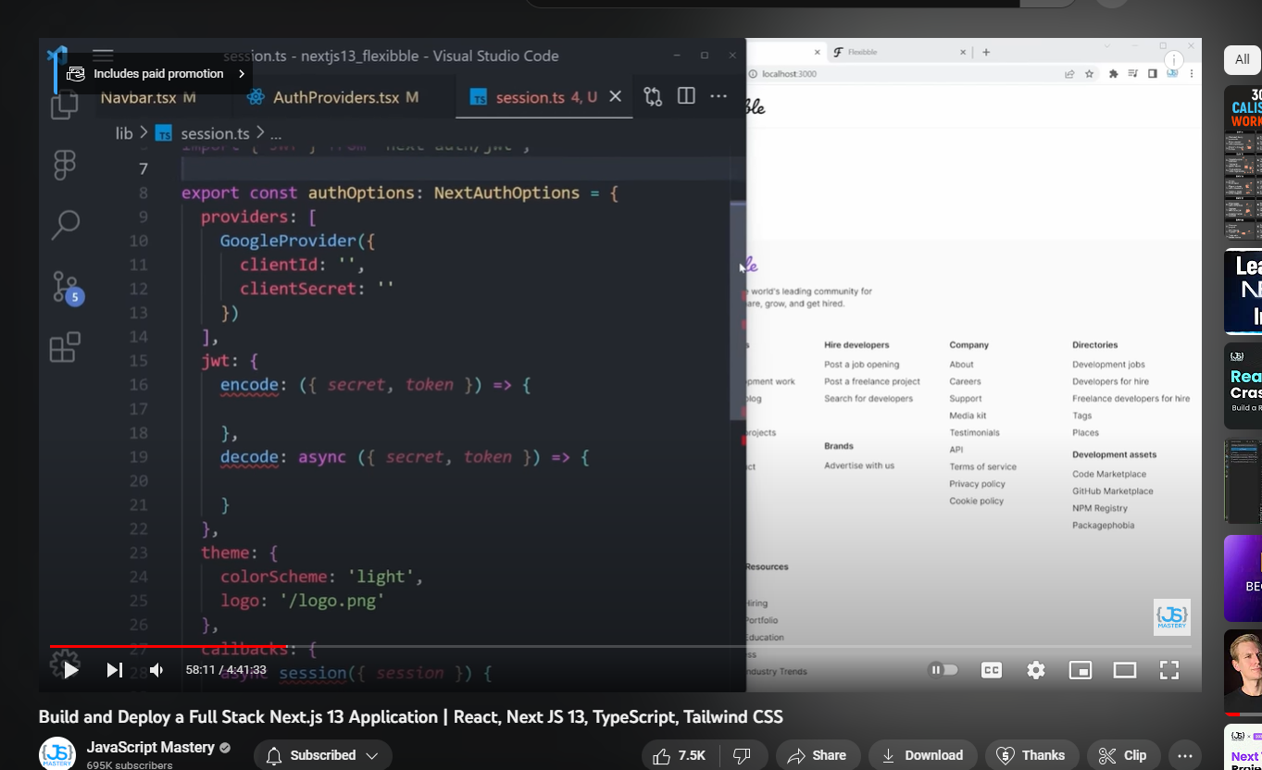The image size is (1262, 770).
Task: Download the video
Action: 923,756
